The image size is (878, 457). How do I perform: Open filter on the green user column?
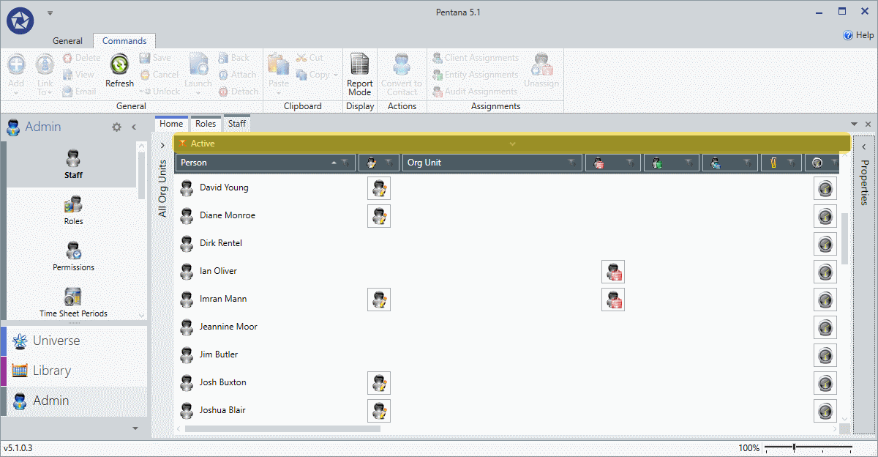[x=688, y=163]
